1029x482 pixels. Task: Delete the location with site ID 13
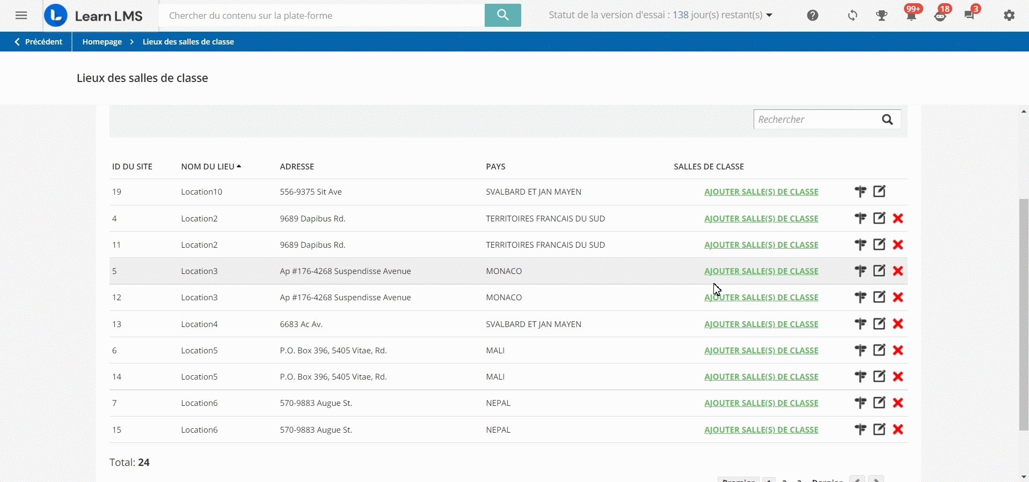click(898, 324)
